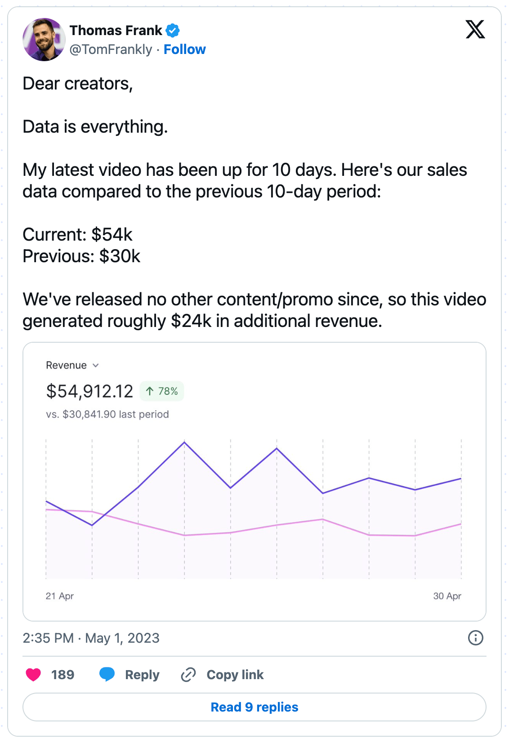Open the 2:35 PM May 1, 2023 timestamp
509x743 pixels.
tap(91, 638)
